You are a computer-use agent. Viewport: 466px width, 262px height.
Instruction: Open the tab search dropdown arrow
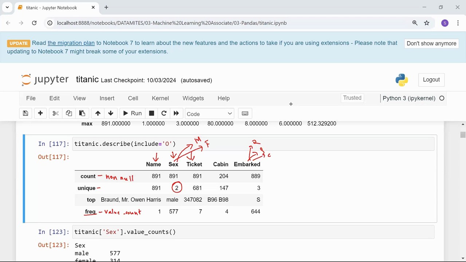click(7, 7)
